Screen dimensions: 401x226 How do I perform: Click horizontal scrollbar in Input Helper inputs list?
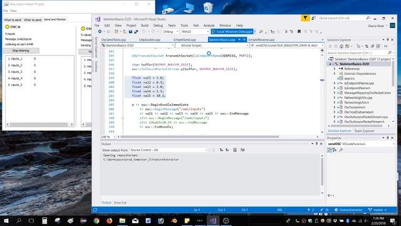(x=39, y=124)
